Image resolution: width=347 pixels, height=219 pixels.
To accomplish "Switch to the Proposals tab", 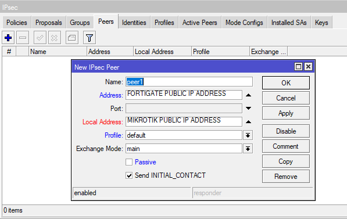I will tap(49, 23).
